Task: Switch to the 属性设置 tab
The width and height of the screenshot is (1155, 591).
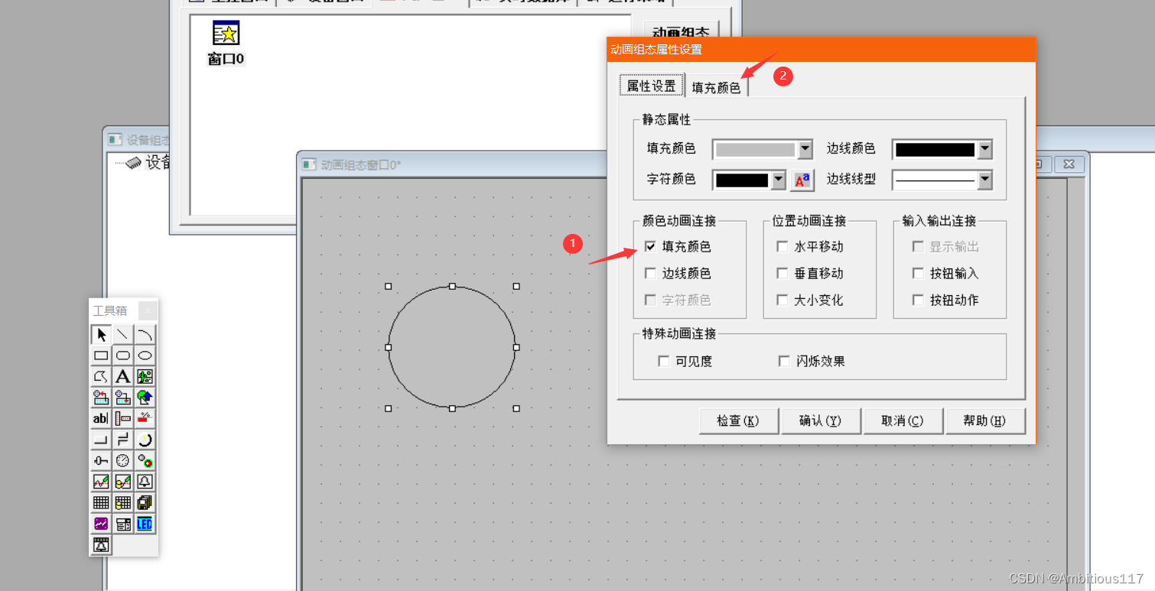Action: [652, 86]
